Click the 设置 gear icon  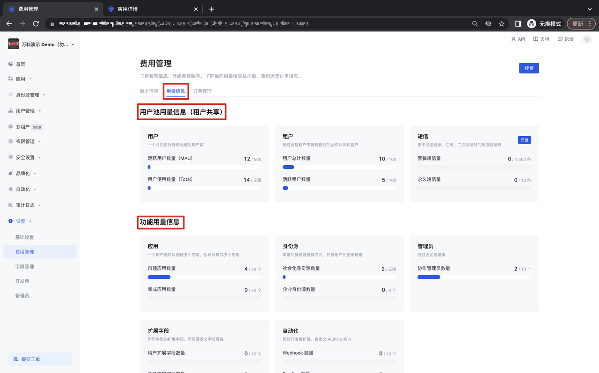11,221
